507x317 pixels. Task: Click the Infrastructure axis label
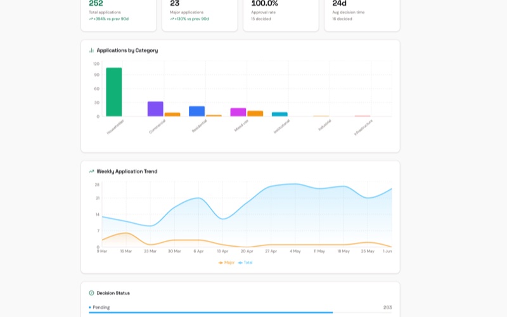click(x=363, y=127)
